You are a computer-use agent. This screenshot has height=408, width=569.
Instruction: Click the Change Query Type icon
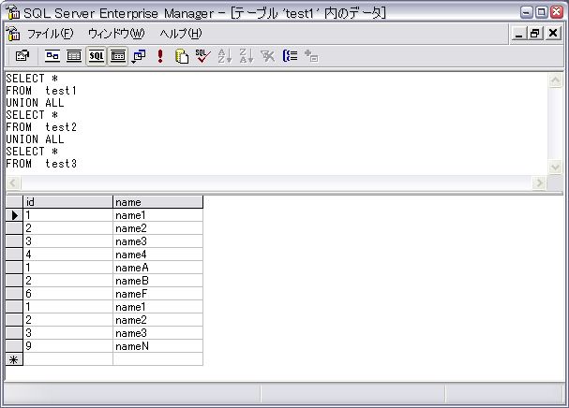pyautogui.click(x=139, y=56)
